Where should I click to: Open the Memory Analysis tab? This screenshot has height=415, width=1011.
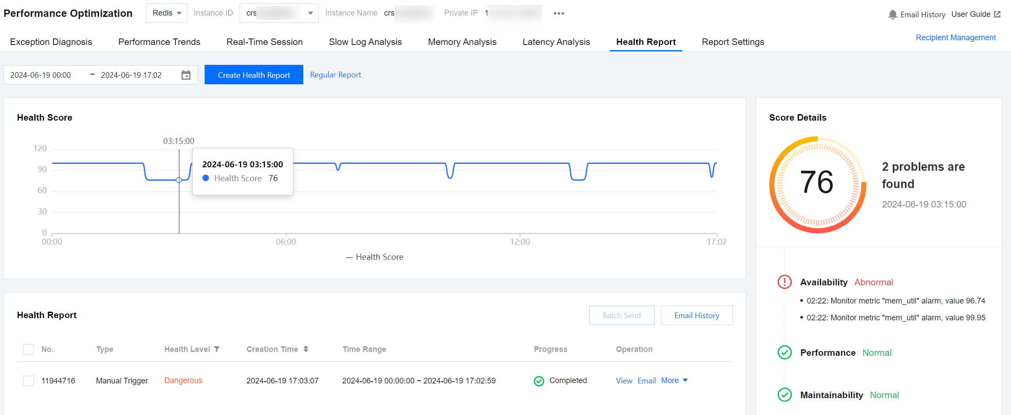coord(462,42)
